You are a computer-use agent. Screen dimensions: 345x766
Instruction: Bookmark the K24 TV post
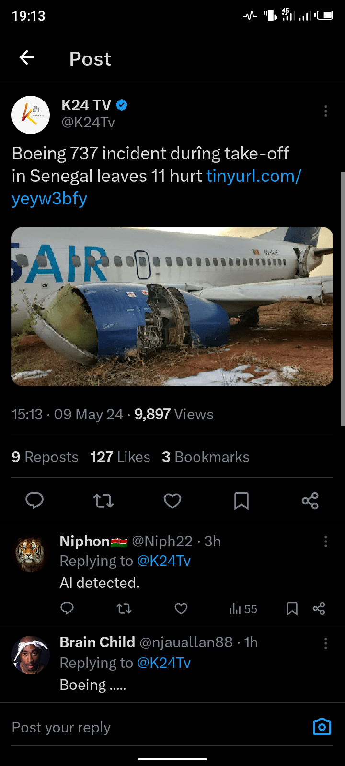point(241,501)
